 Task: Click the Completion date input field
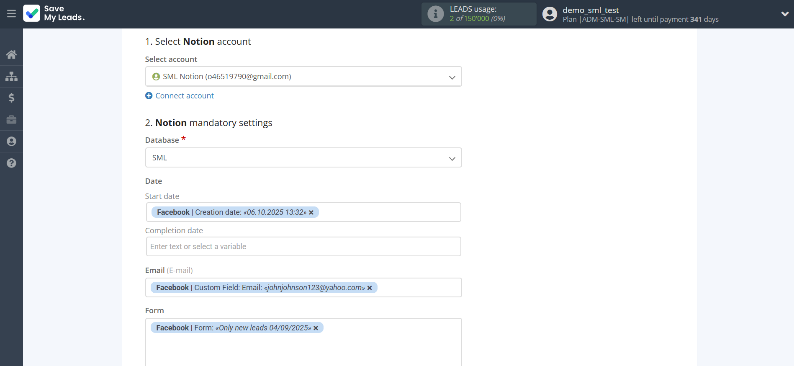tap(303, 247)
